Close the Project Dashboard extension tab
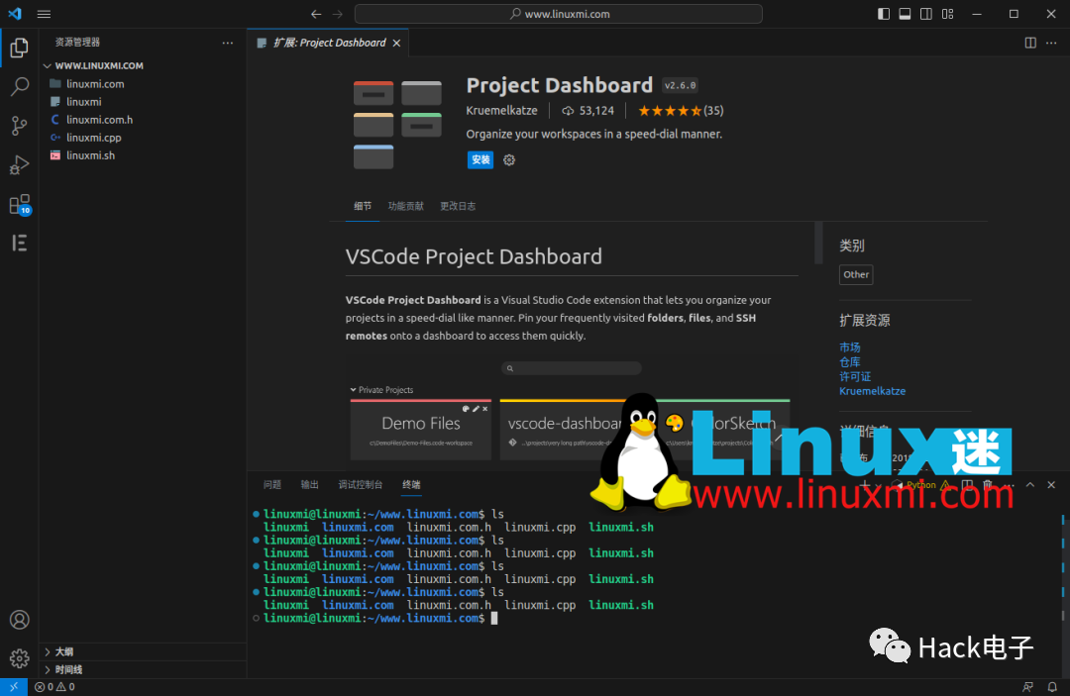The image size is (1070, 696). (396, 43)
